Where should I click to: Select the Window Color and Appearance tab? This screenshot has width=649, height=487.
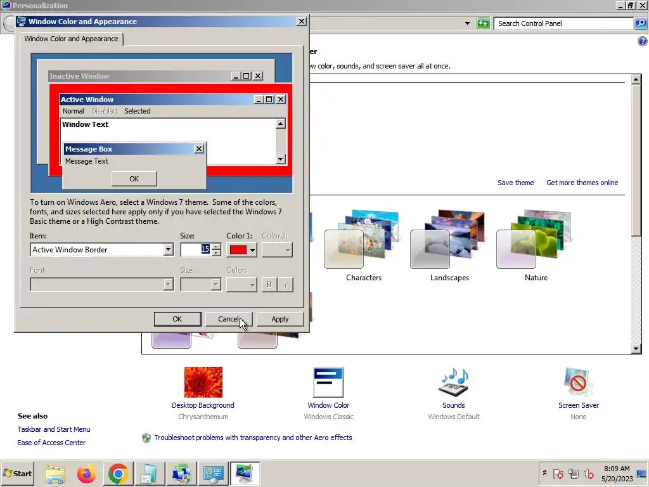[71, 39]
